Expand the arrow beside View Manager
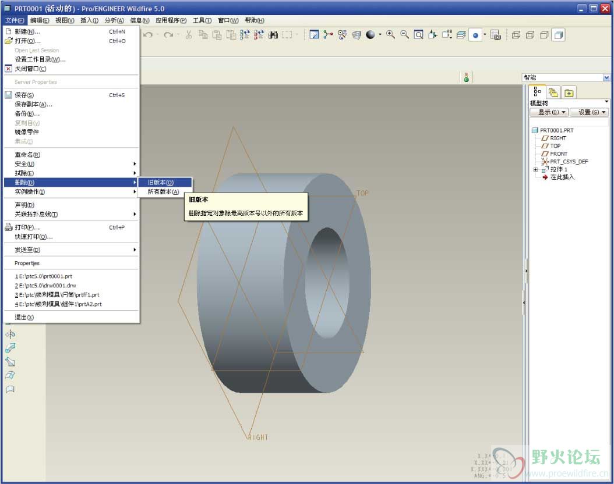 [x=485, y=35]
